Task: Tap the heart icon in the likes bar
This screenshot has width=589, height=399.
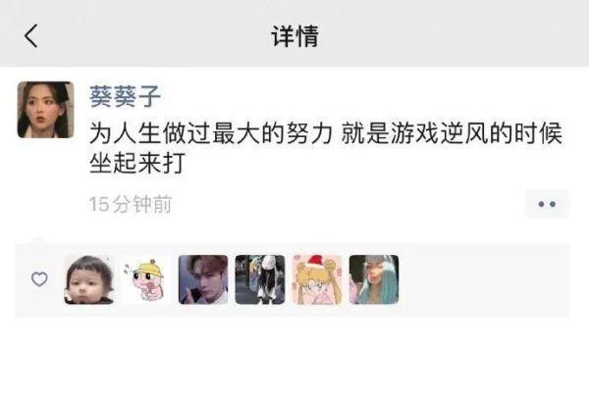Action: pyautogui.click(x=39, y=279)
